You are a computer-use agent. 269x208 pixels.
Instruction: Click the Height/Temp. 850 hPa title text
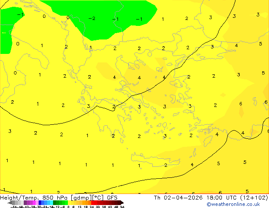click(34, 198)
